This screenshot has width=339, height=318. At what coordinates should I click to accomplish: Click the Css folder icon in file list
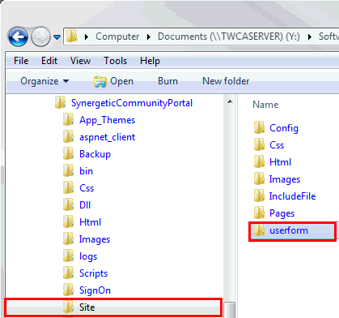[259, 144]
